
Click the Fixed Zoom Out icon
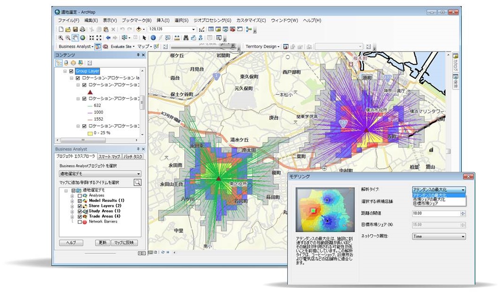[99, 38]
